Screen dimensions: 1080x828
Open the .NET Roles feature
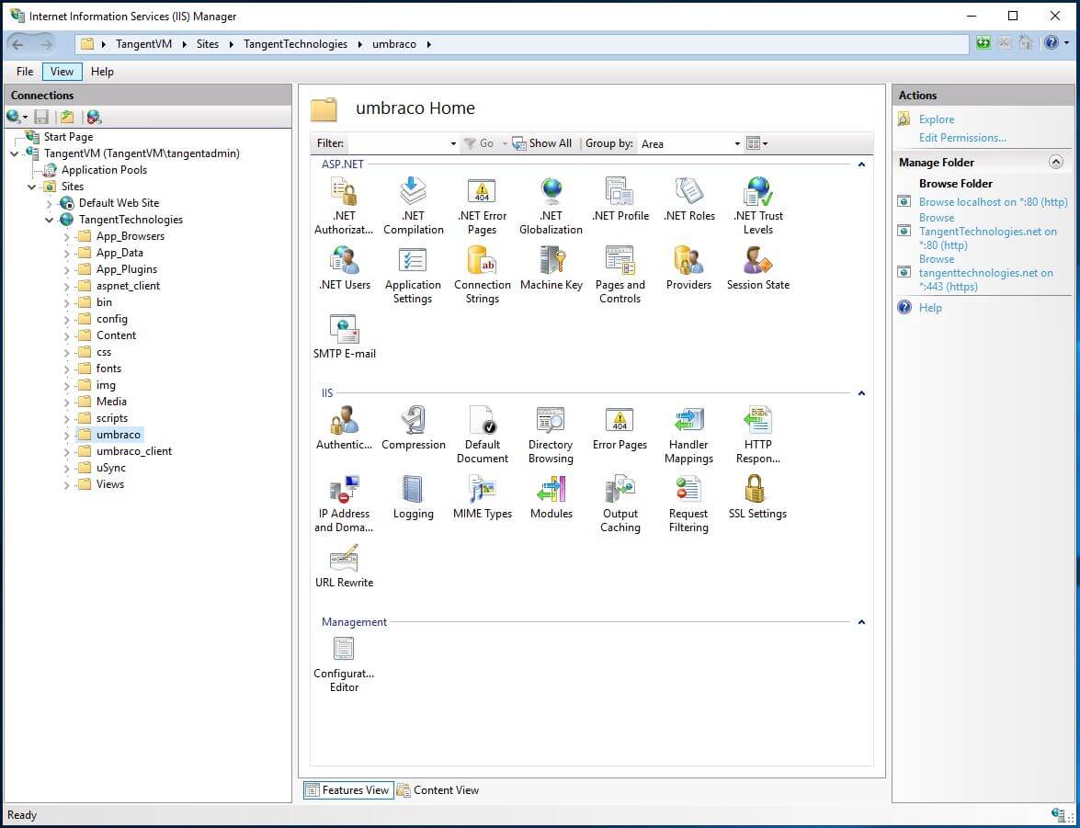tap(688, 199)
